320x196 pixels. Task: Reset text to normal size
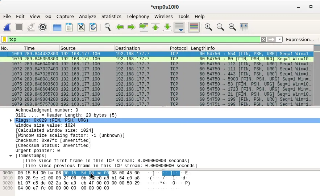click(232, 27)
